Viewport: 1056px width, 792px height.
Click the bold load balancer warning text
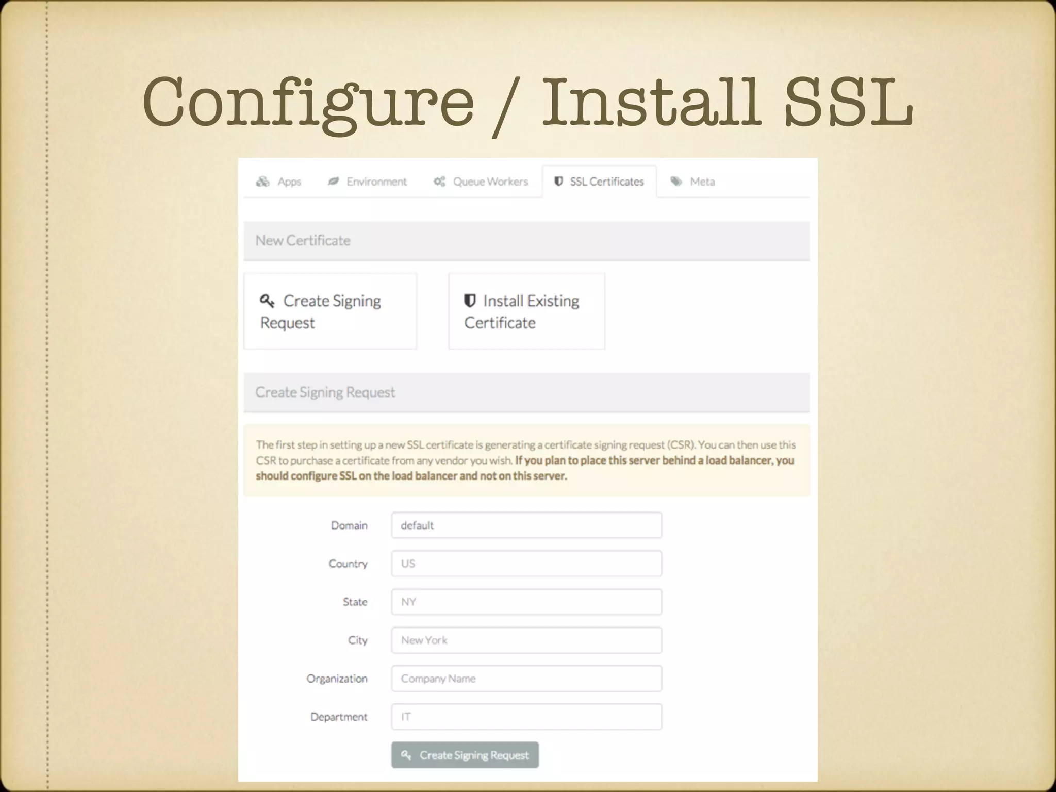tap(525, 468)
